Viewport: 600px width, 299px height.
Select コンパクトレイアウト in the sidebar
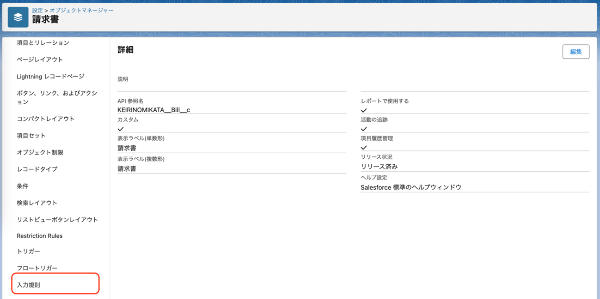[45, 119]
